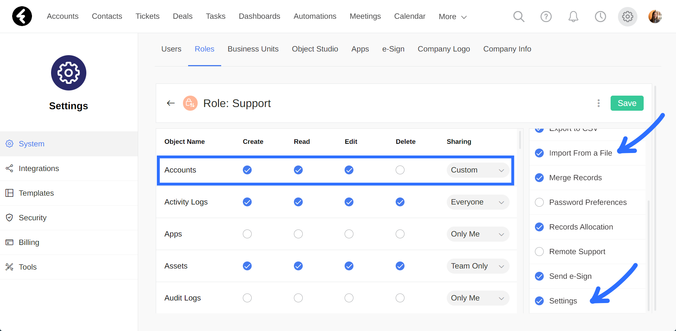Select the Roles tab
The image size is (676, 331).
205,49
